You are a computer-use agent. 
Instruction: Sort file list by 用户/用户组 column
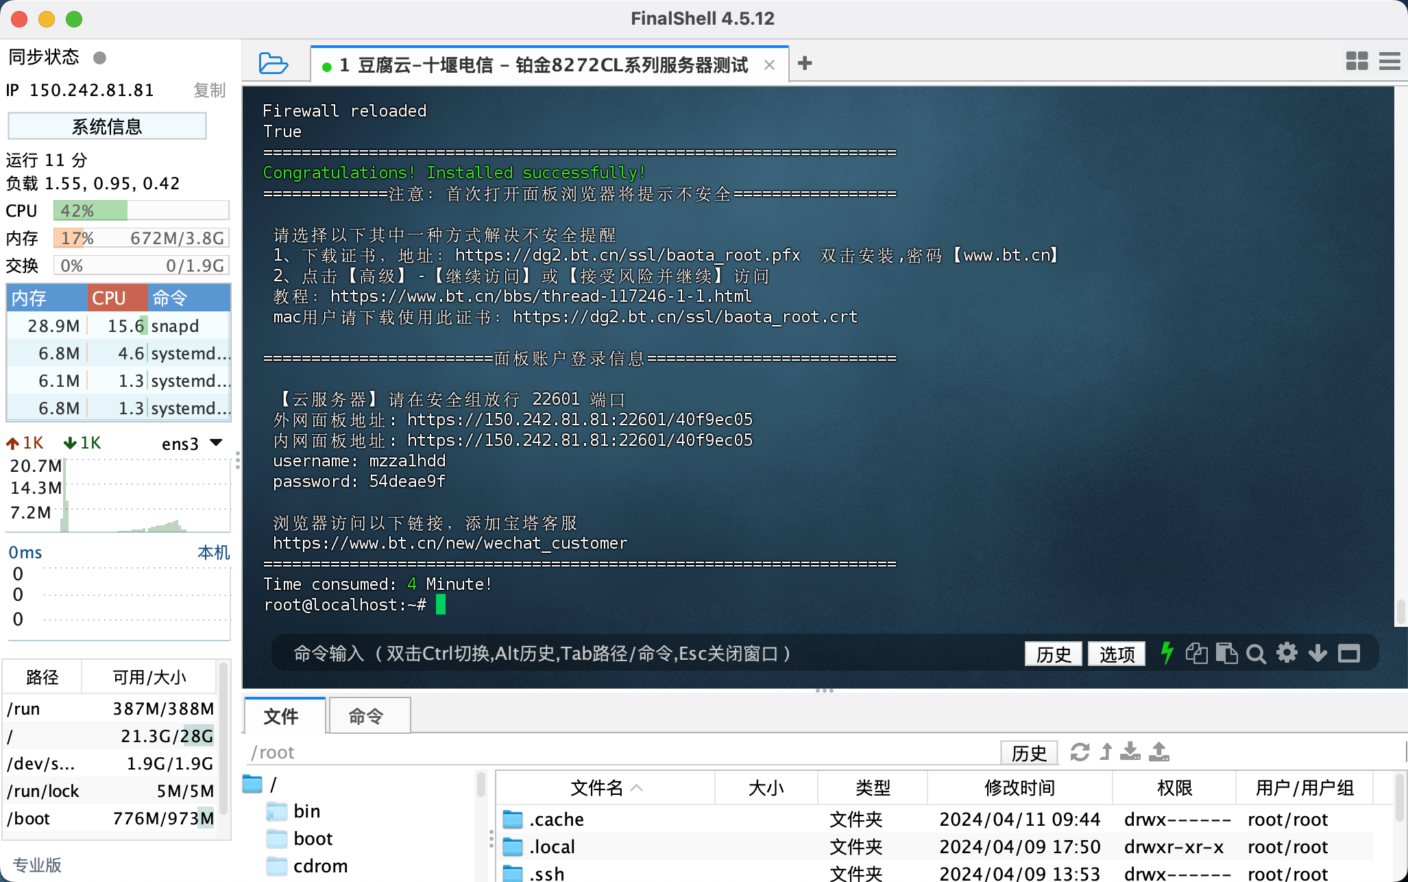coord(1304,788)
